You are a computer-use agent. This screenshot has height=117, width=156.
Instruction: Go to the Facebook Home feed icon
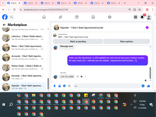coord(44,17)
